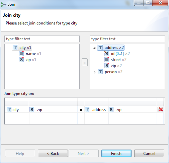Viewport: 169px width, 163px height.
Task: Remove the city zip join condition
Action: tap(161, 109)
